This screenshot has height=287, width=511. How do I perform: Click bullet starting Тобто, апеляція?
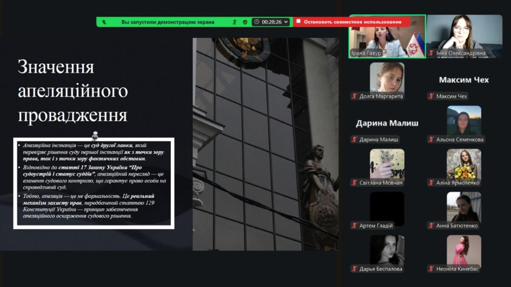pyautogui.click(x=89, y=206)
